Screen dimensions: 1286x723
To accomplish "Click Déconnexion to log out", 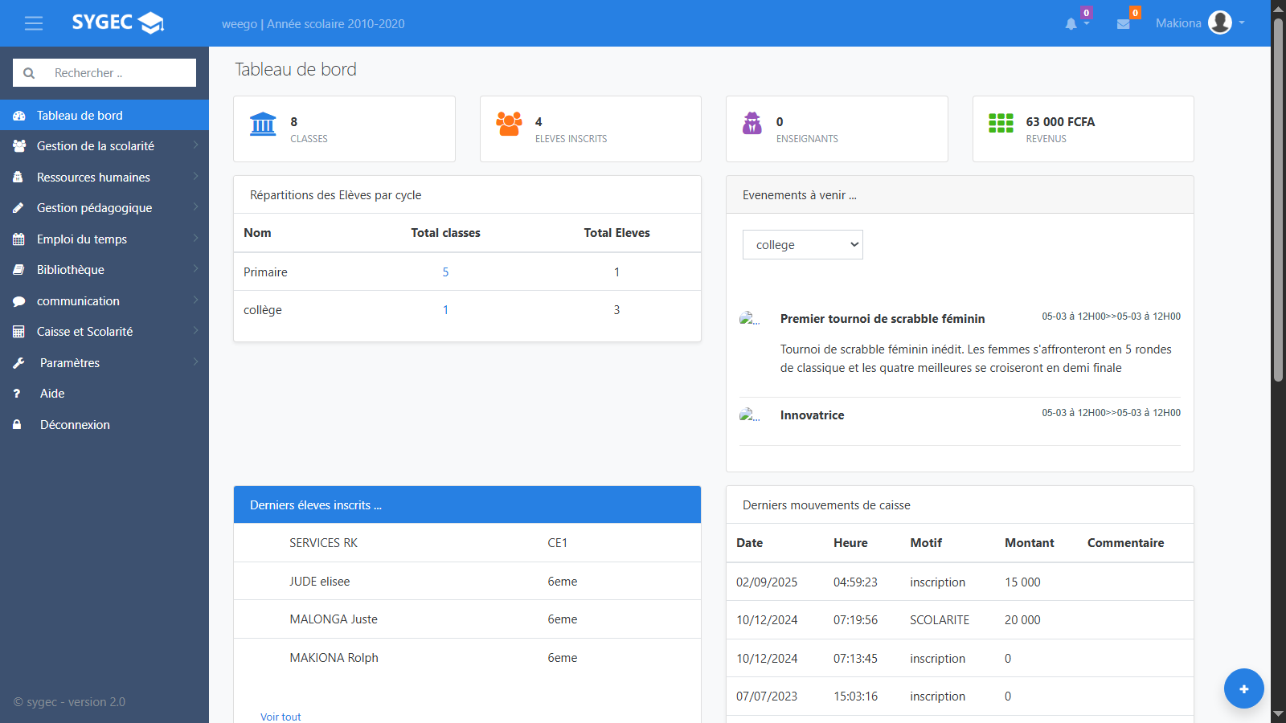I will [x=75, y=425].
